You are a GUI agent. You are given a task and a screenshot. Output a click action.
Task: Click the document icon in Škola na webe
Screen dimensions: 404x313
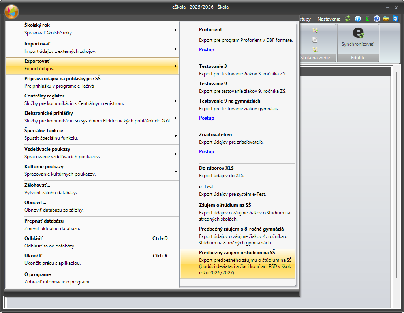pyautogui.click(x=315, y=40)
